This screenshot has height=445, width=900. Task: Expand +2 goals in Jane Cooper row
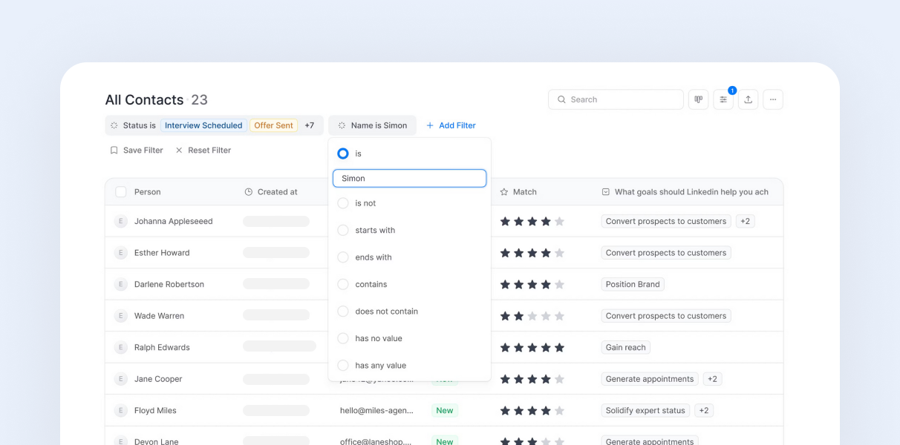point(712,379)
